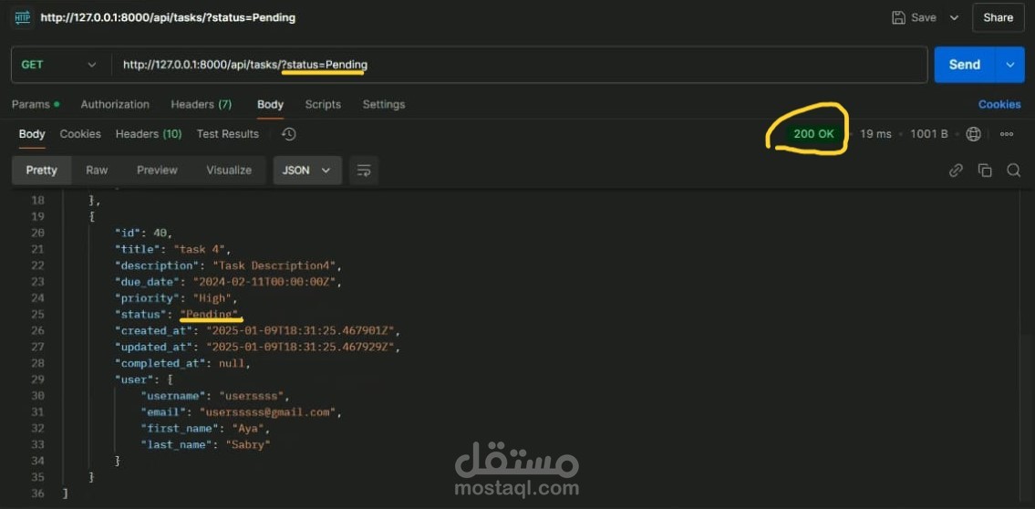Viewport: 1035px width, 509px height.
Task: Open the response Cookies tab
Action: tap(80, 134)
